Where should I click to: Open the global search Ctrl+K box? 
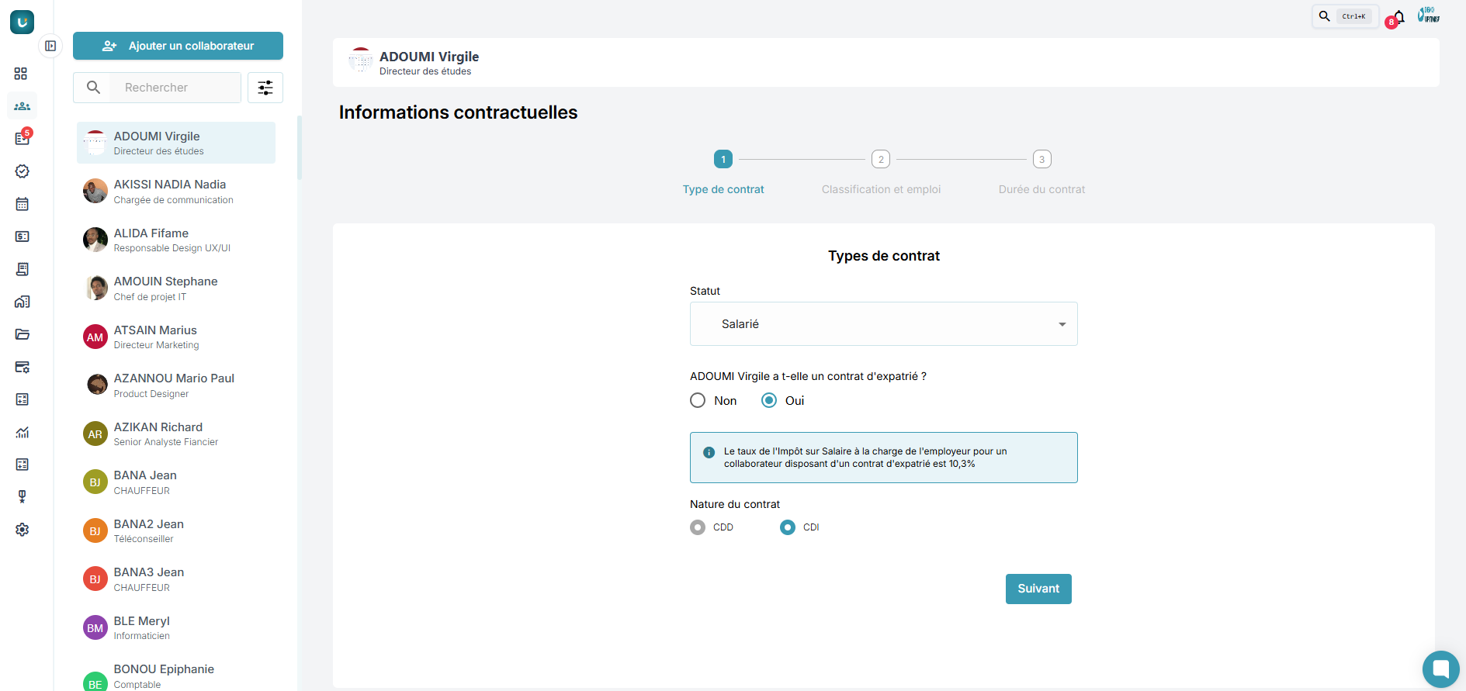coord(1345,16)
